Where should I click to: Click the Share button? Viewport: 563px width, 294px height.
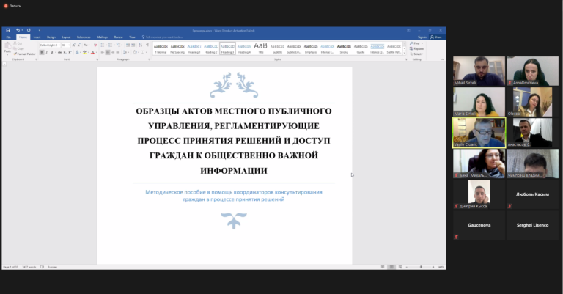436,37
